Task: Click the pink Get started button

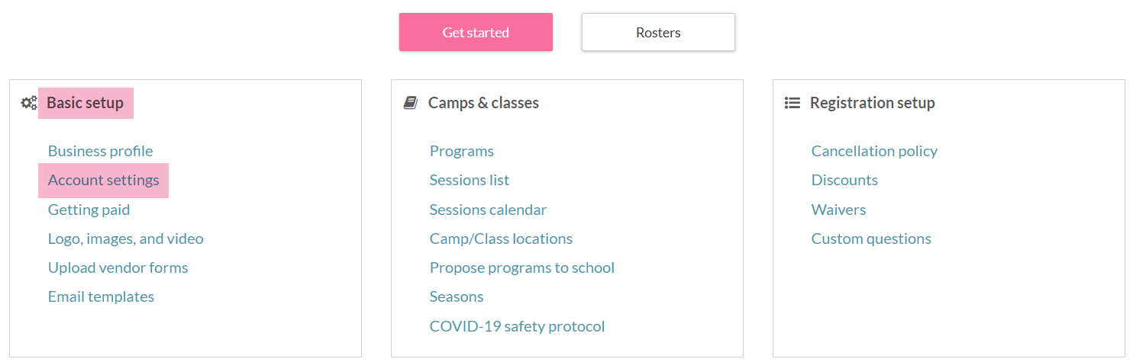Action: pos(476,32)
